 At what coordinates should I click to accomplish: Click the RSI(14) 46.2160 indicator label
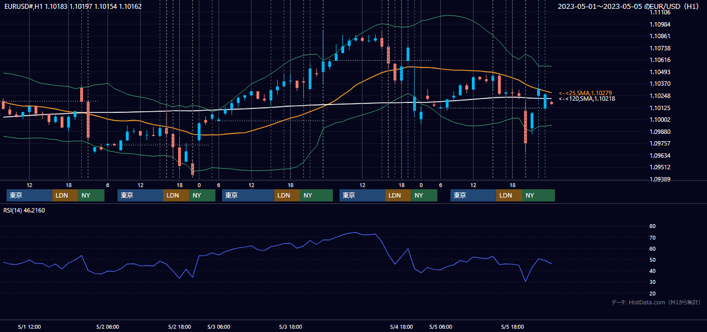click(24, 210)
